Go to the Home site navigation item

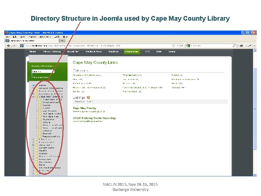pyautogui.click(x=33, y=52)
